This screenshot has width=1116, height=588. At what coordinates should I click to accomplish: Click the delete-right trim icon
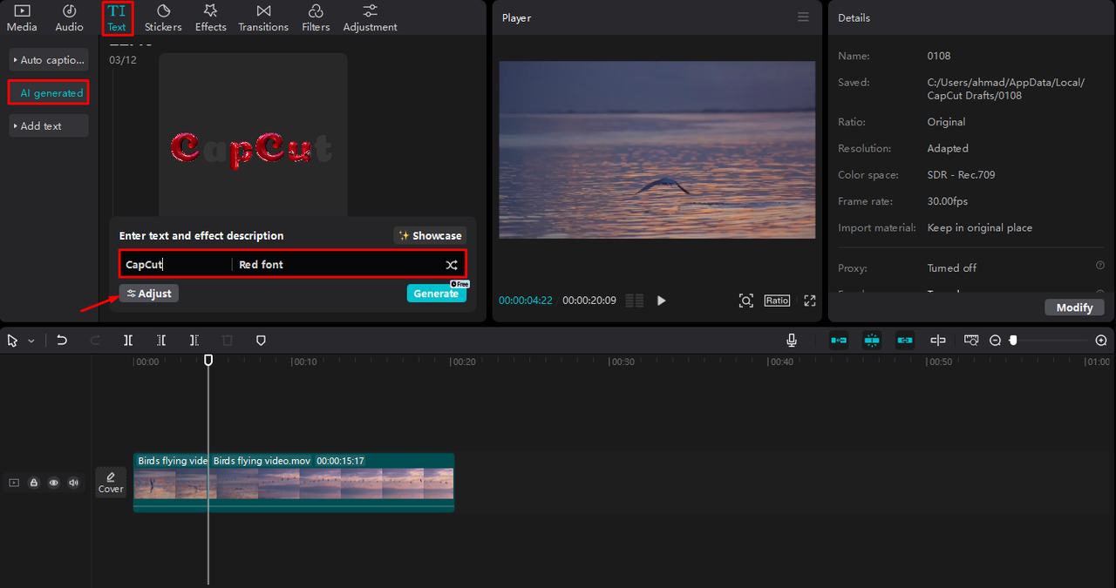pos(194,341)
